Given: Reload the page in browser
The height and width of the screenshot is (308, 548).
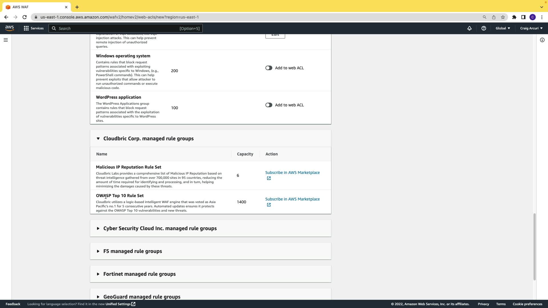Looking at the screenshot, I should (25, 17).
